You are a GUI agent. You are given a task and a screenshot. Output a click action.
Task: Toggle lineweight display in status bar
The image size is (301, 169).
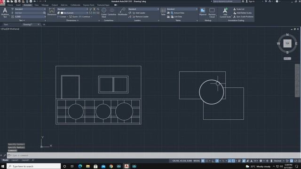click(239, 161)
